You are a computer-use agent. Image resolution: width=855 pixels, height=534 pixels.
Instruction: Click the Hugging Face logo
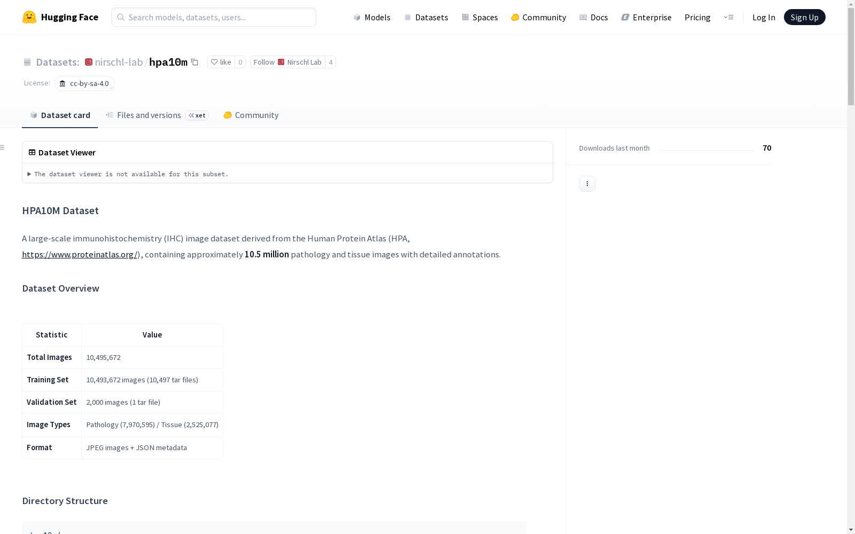(x=60, y=17)
